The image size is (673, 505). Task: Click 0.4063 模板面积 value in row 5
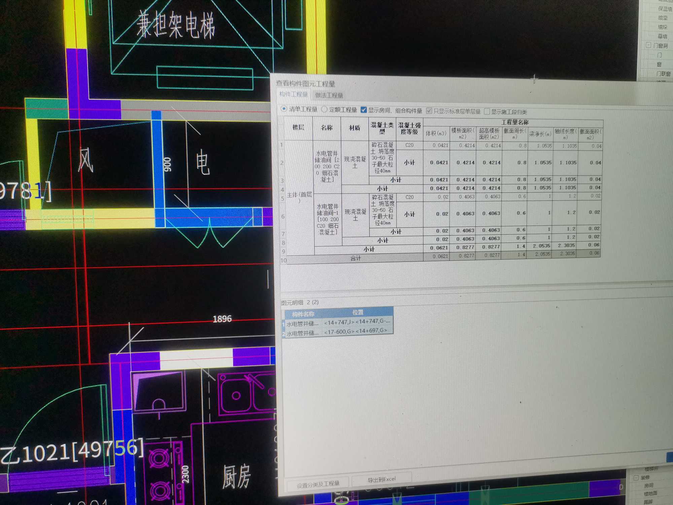(463, 197)
